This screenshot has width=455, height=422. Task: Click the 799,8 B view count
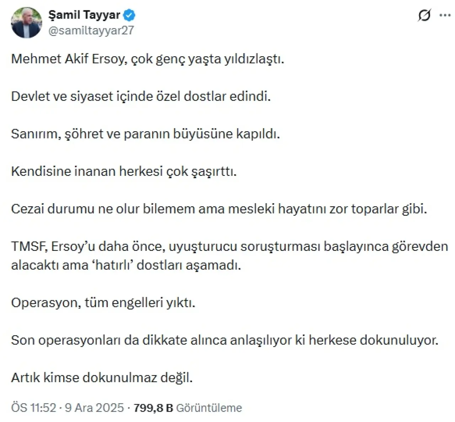tap(153, 408)
